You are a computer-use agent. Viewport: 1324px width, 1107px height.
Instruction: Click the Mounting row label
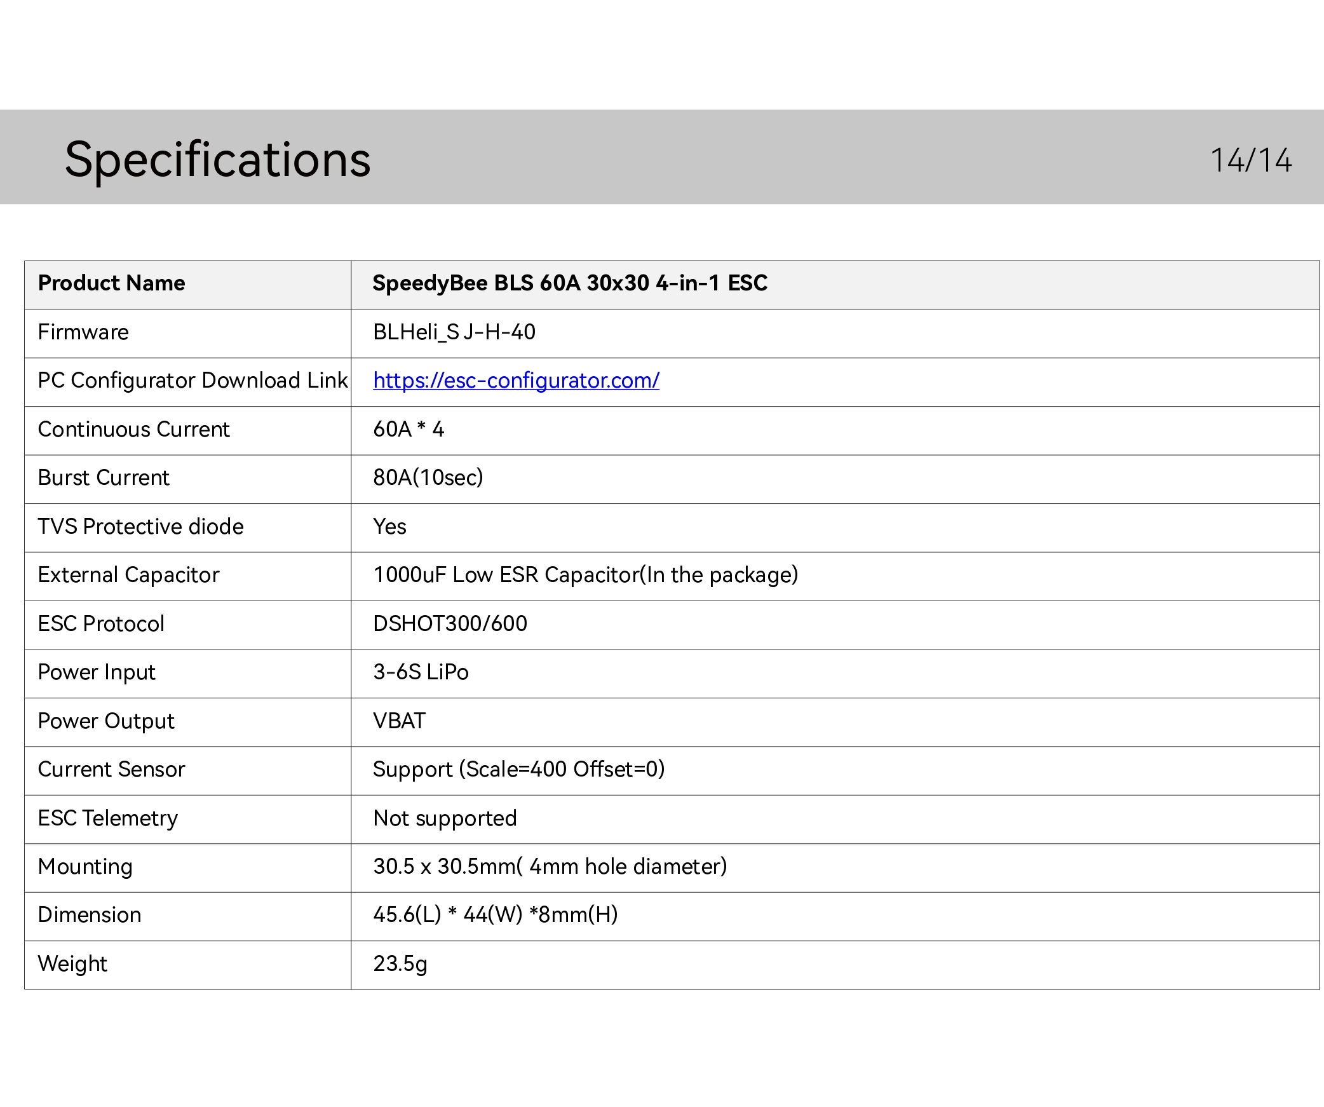point(85,867)
